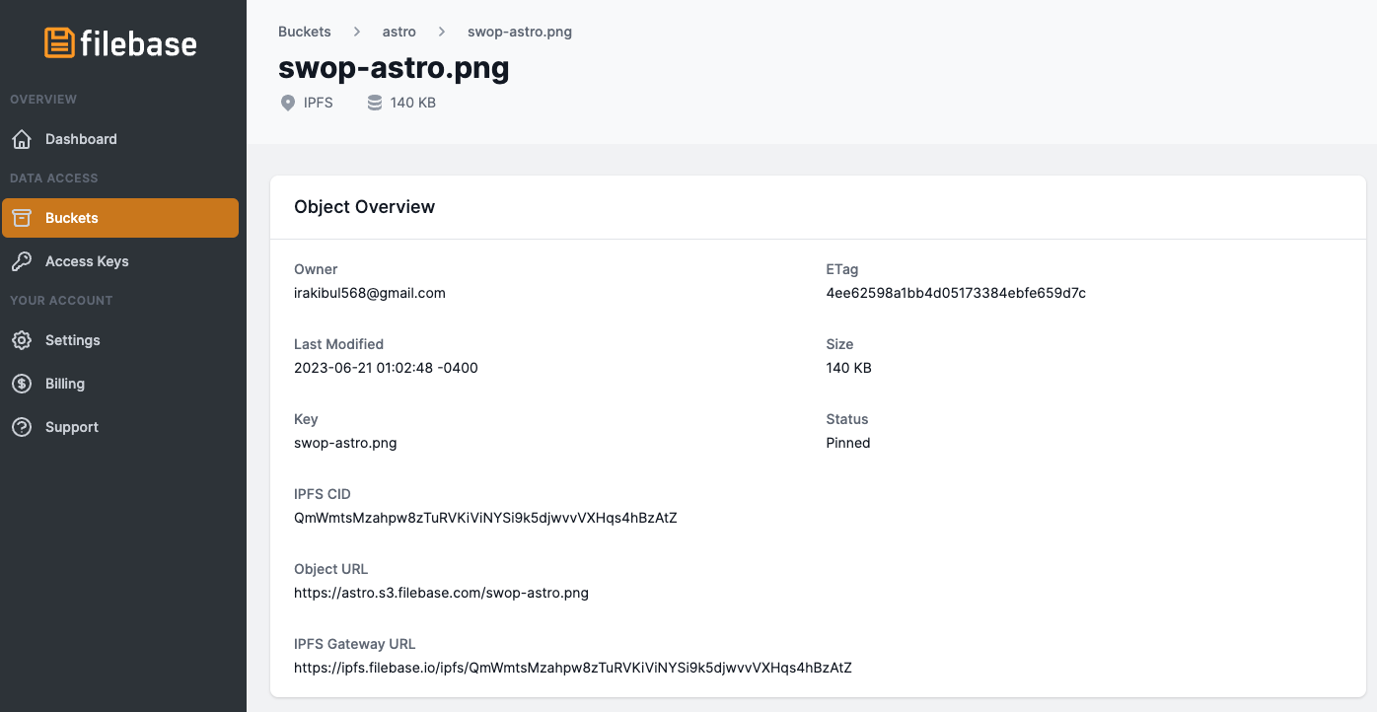The width and height of the screenshot is (1377, 712).
Task: Click the Buckets breadcrumb link
Action: pyautogui.click(x=305, y=32)
